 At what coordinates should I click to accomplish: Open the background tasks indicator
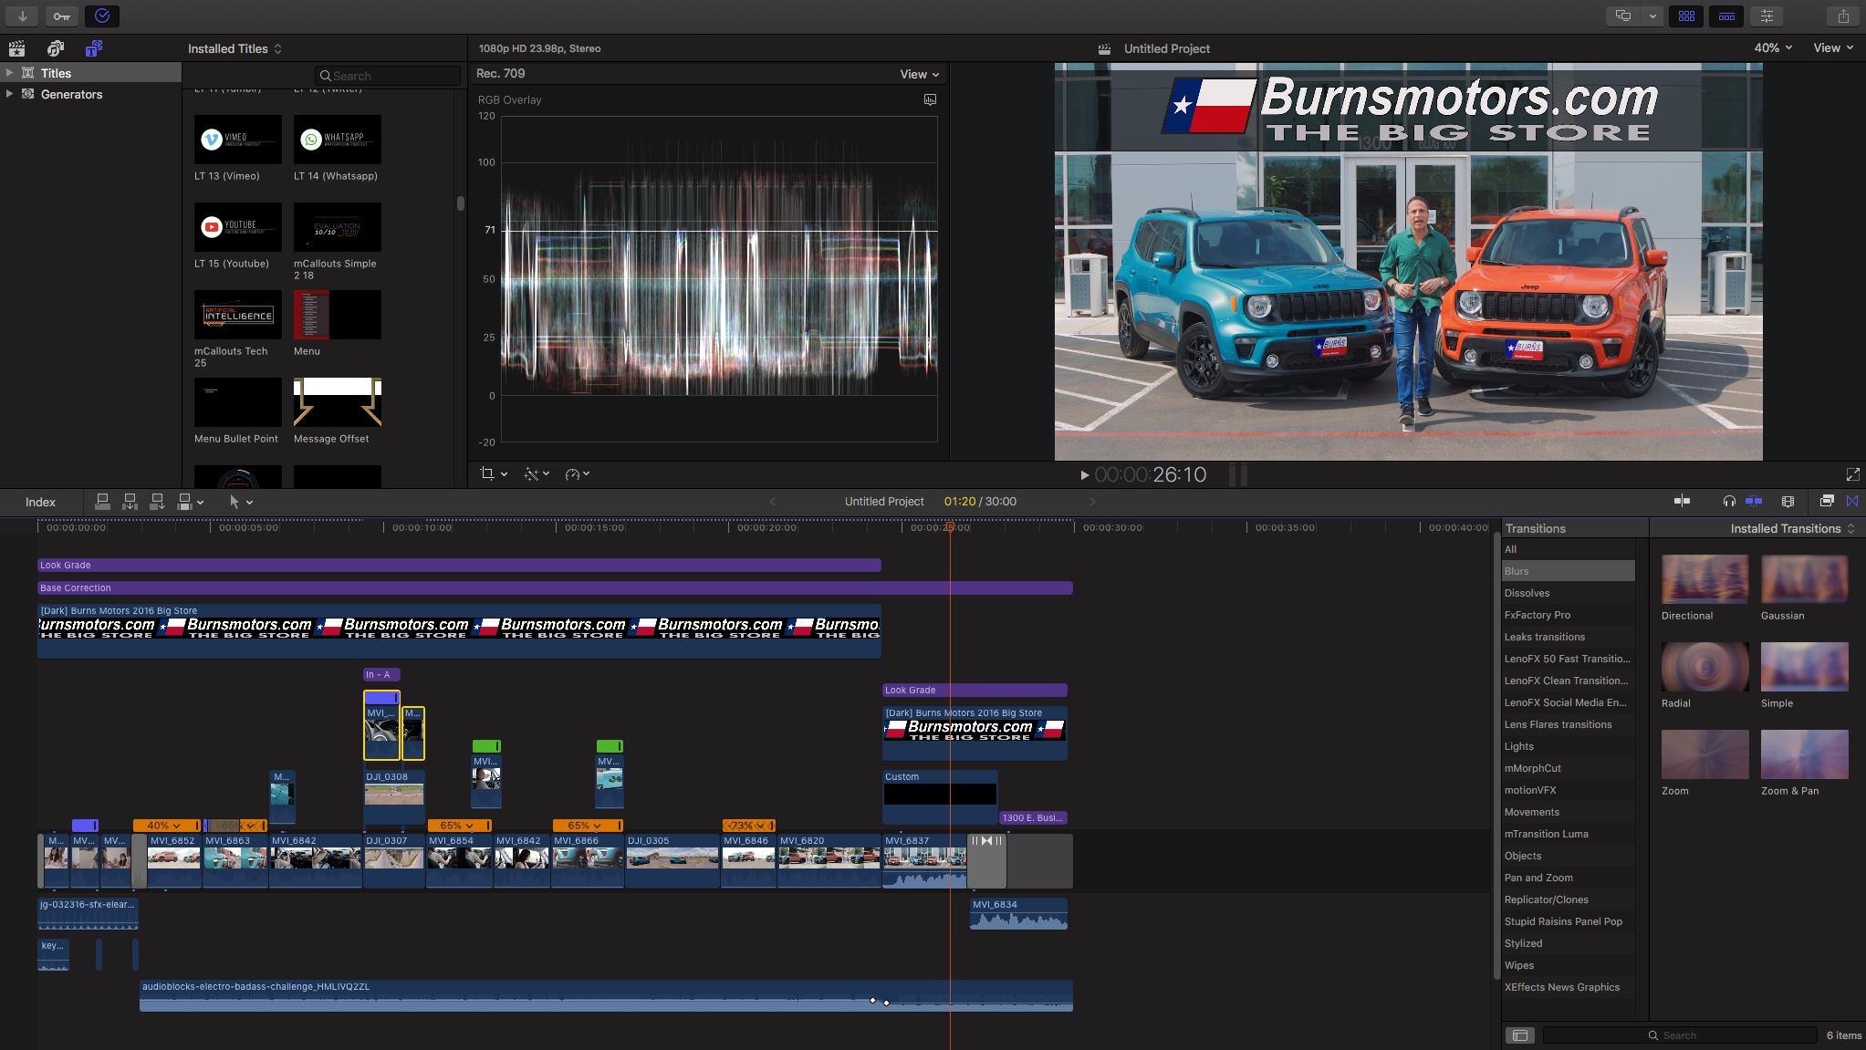(x=102, y=16)
